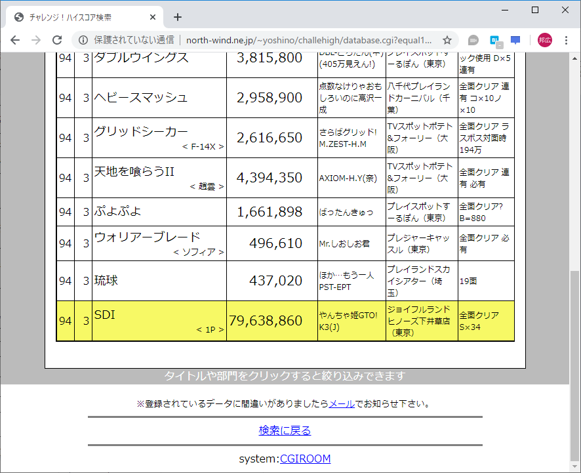Open the purple flag extension icon
581x473 pixels.
pos(515,40)
